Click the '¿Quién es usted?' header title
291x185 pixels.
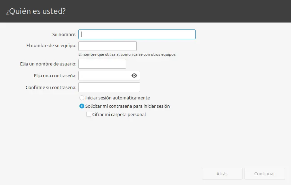(x=36, y=11)
